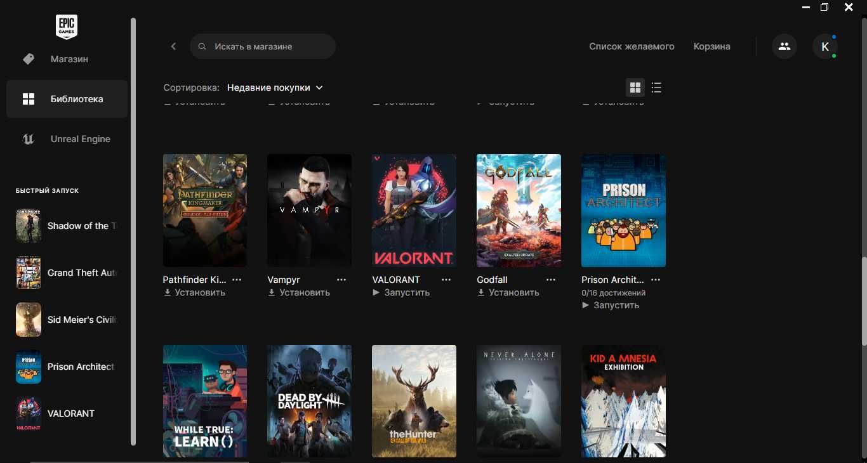Quick launch Grand Theft Auto
Screen dimensions: 867x463
tap(67, 273)
